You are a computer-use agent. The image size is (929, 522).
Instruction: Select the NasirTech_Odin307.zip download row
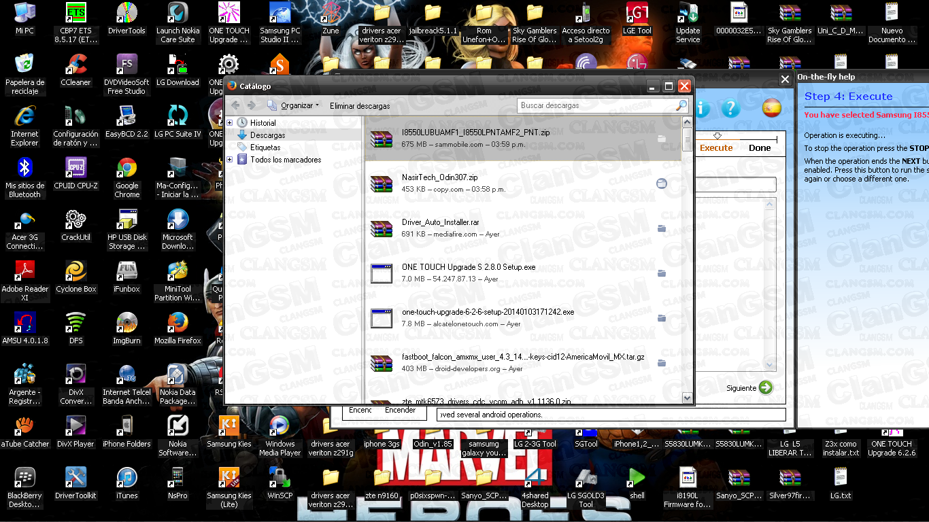pyautogui.click(x=522, y=184)
